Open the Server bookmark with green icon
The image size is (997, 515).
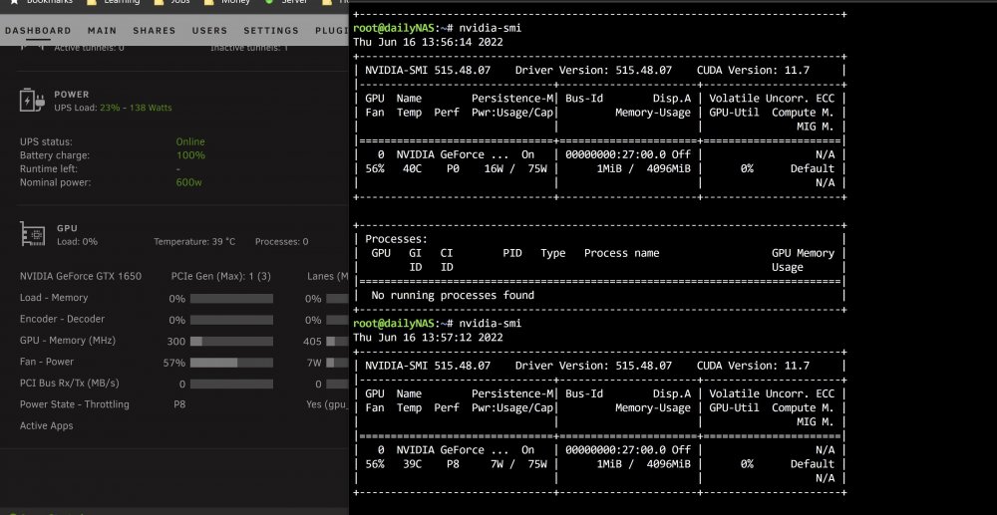(x=287, y=2)
